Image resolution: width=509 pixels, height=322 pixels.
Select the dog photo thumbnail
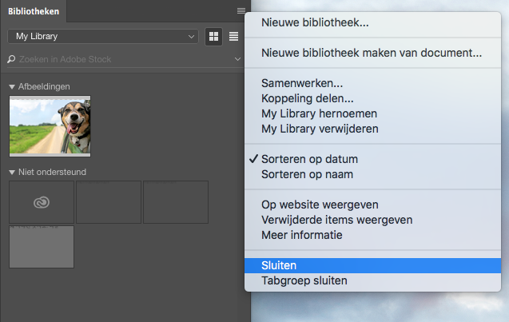50,125
